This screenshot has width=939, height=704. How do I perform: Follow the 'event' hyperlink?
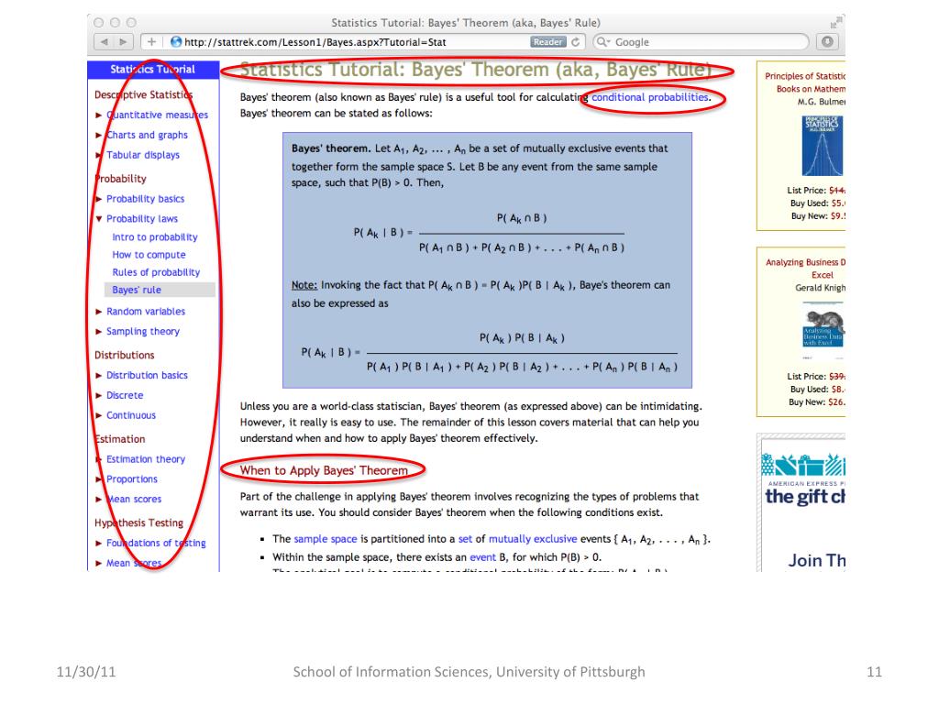(482, 556)
